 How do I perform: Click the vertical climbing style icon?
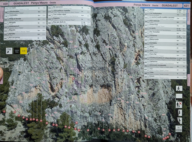179,112
